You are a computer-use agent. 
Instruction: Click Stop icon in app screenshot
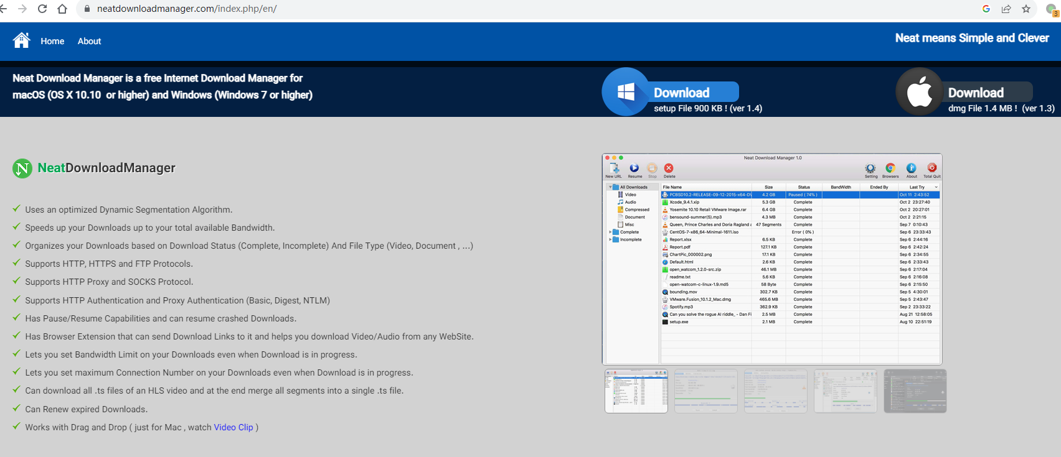point(652,169)
